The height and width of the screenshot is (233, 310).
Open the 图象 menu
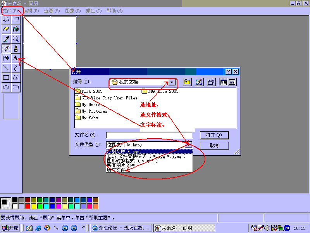point(72,11)
